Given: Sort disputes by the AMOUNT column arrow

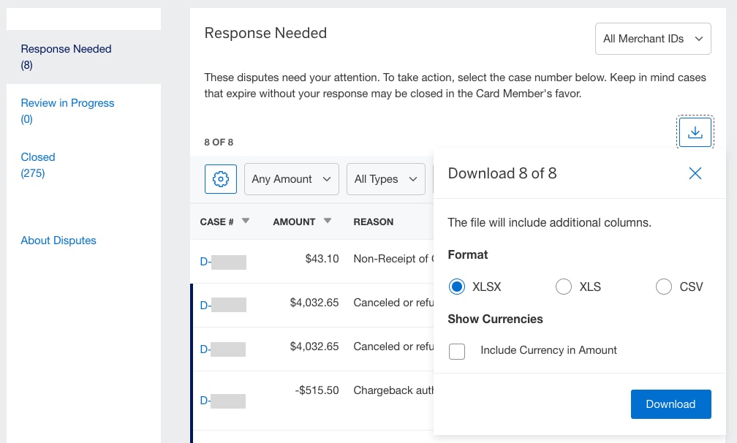Looking at the screenshot, I should (327, 221).
